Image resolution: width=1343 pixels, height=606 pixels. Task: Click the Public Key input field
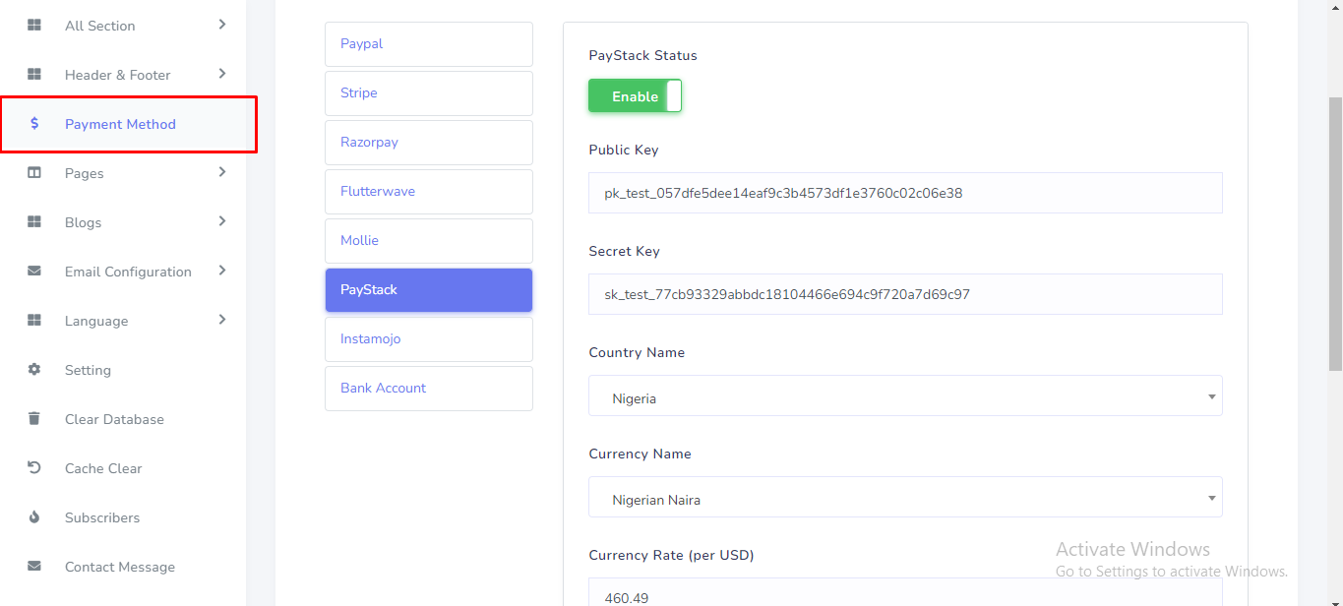904,193
